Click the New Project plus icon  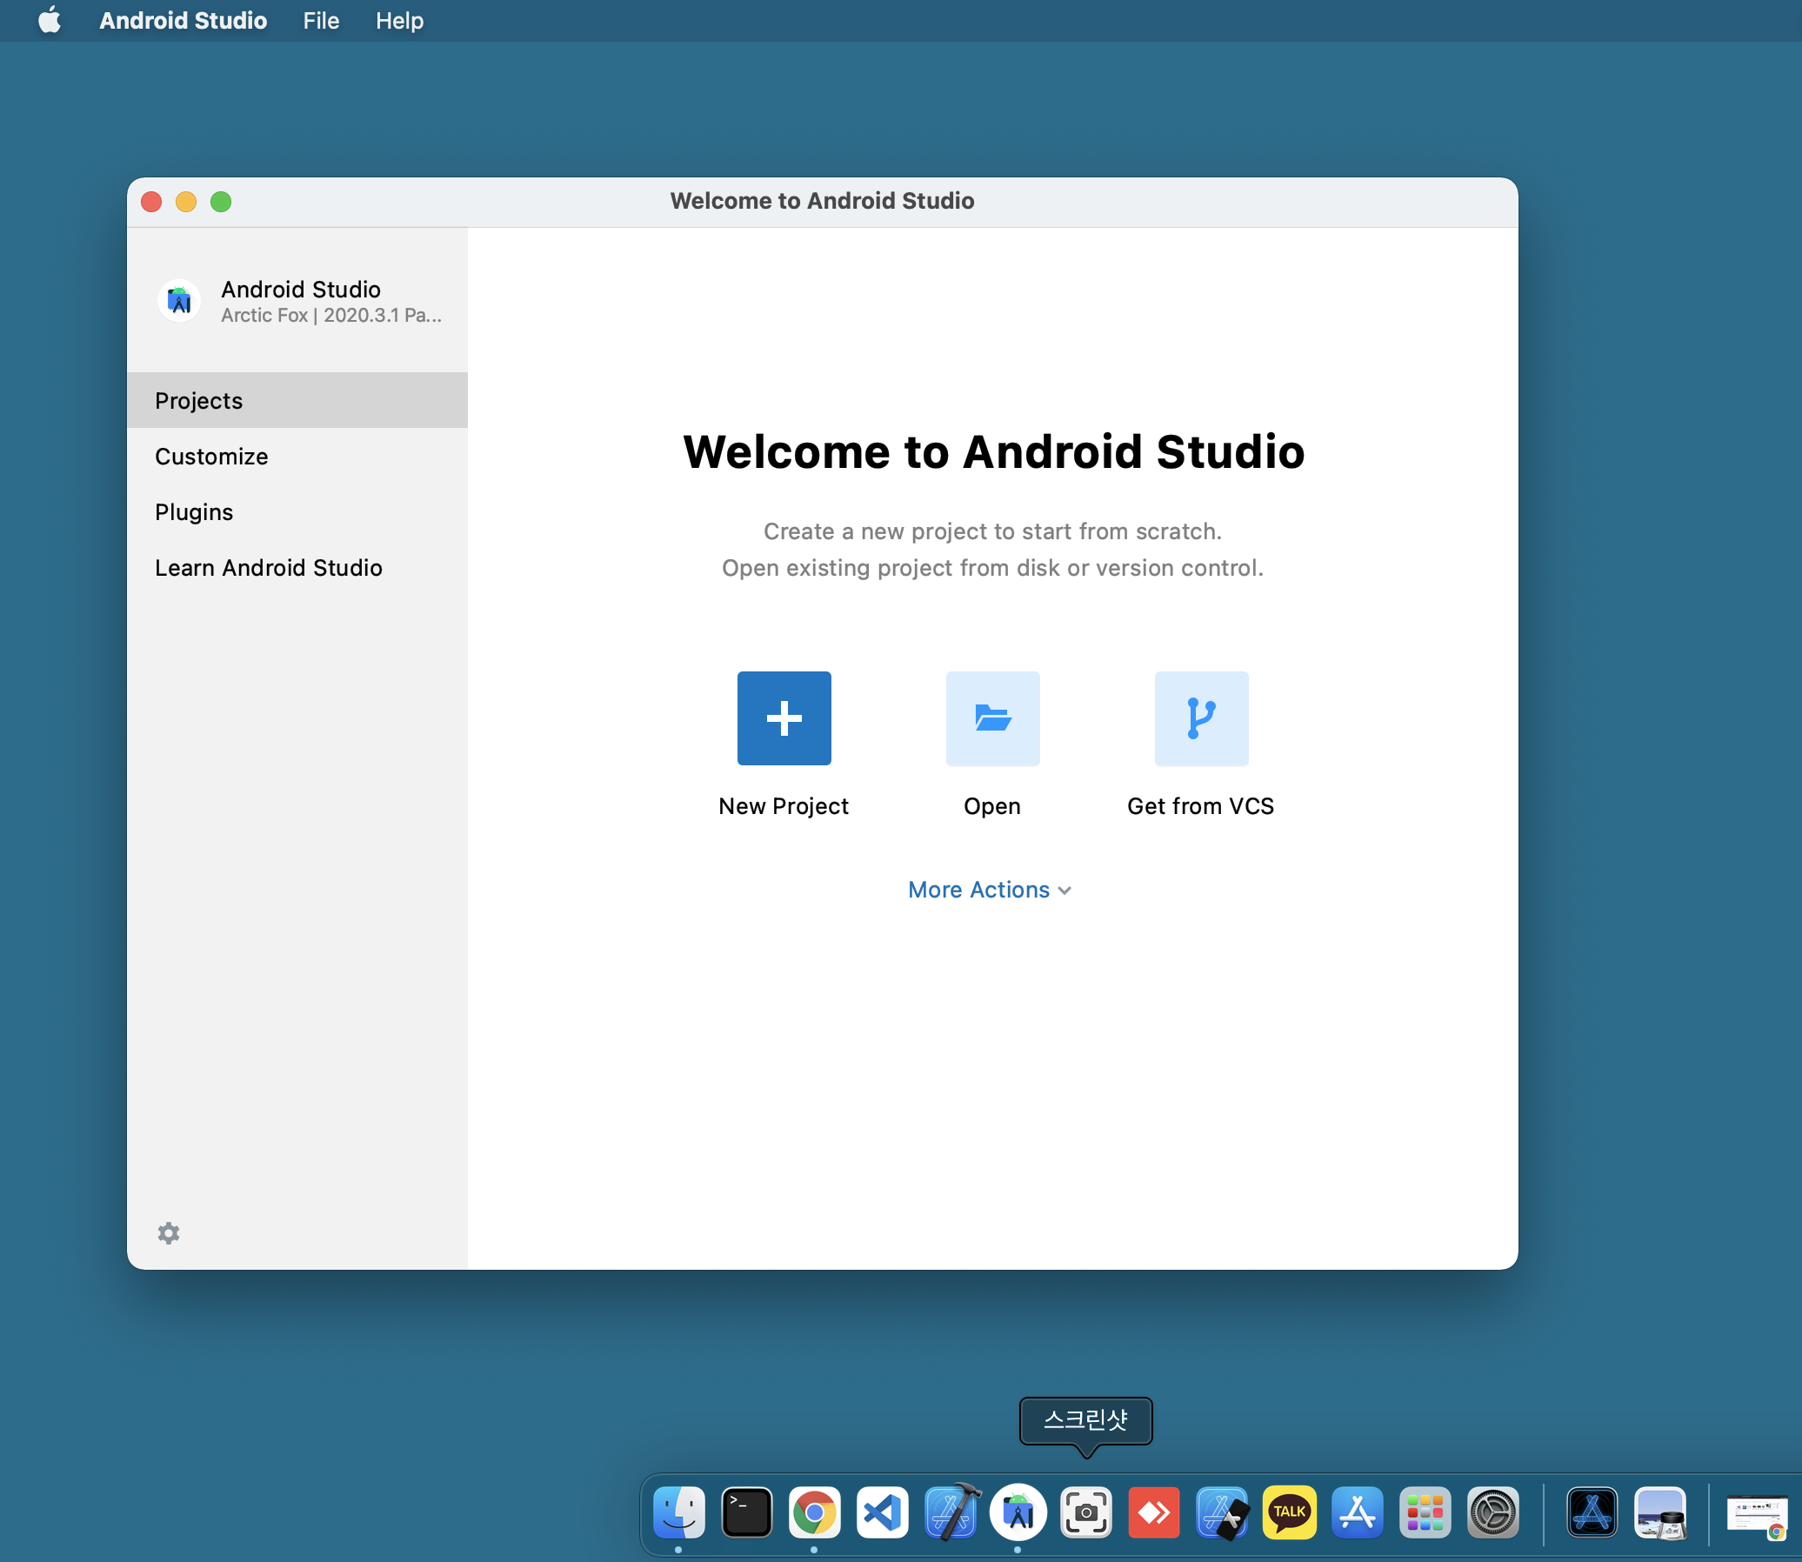784,718
